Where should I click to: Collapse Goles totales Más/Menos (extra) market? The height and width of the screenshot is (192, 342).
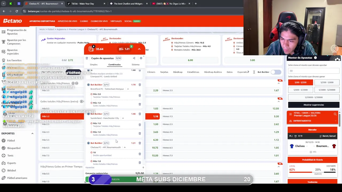point(278,101)
